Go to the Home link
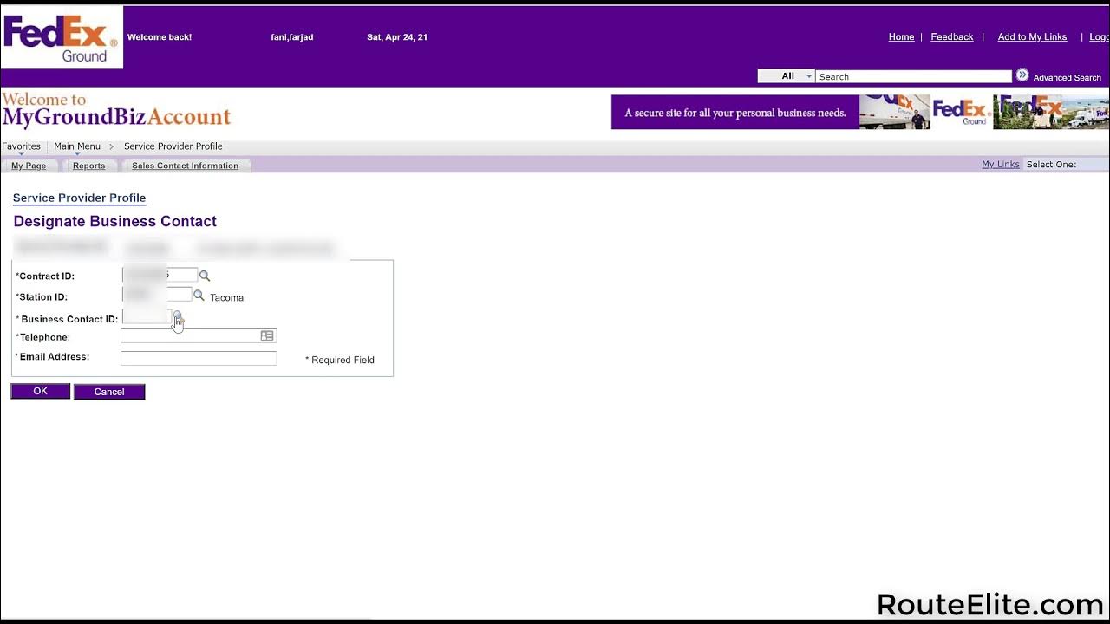 901,37
